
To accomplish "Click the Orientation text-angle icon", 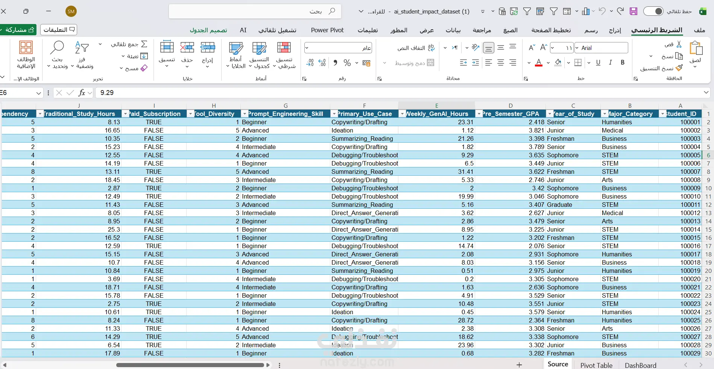I will coord(475,47).
